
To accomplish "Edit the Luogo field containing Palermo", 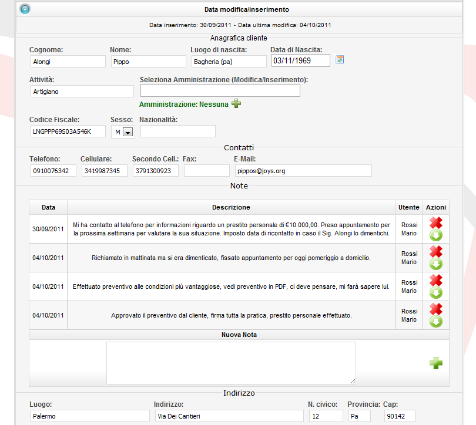I will pyautogui.click(x=90, y=416).
